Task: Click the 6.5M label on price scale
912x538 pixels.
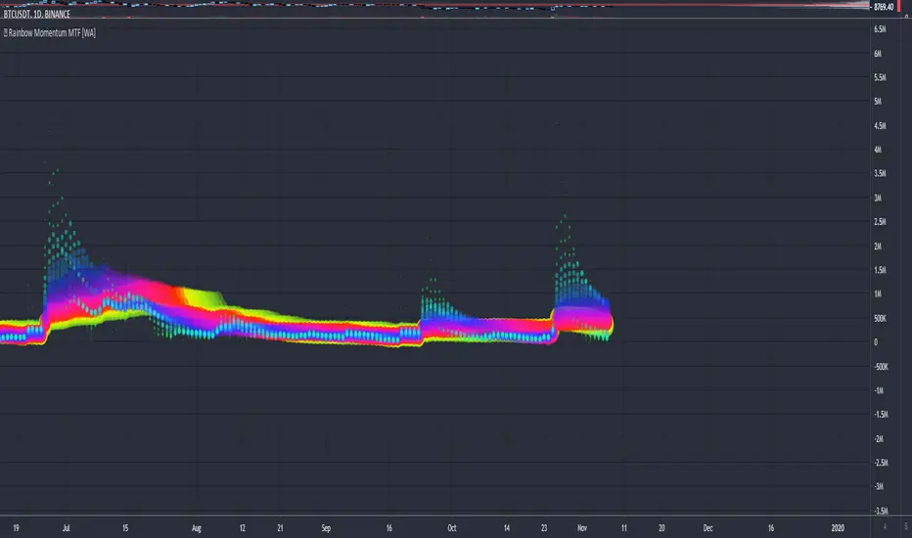Action: tap(880, 29)
